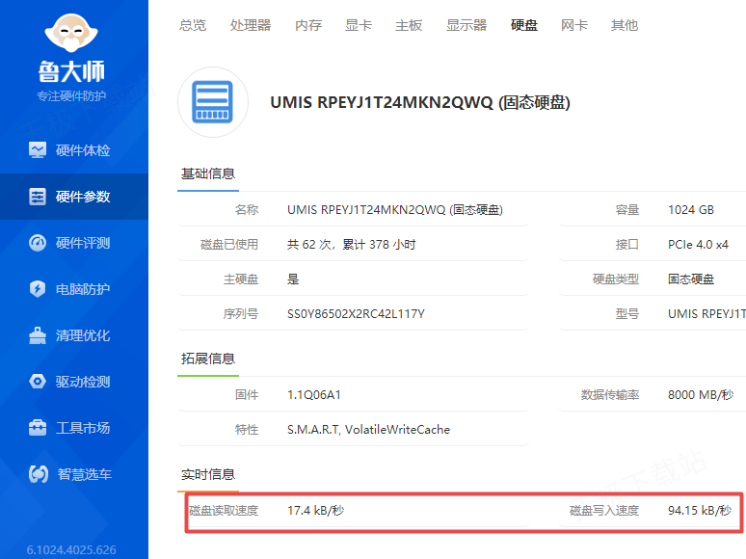The width and height of the screenshot is (746, 559).
Task: Click the 硬件体检 monitor icon
Action: [38, 150]
